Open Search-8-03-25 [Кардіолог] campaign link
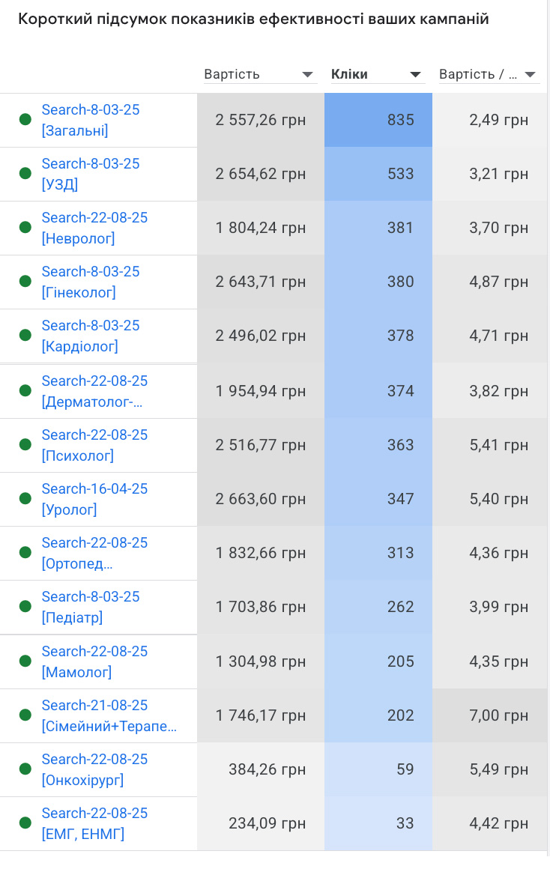This screenshot has width=550, height=872. click(90, 336)
